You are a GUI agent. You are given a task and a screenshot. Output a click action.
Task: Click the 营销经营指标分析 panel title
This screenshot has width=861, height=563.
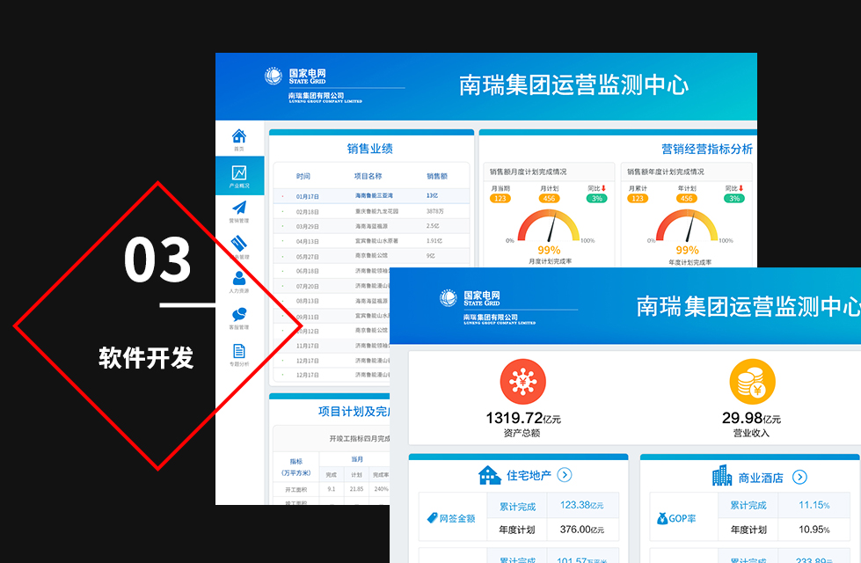707,149
